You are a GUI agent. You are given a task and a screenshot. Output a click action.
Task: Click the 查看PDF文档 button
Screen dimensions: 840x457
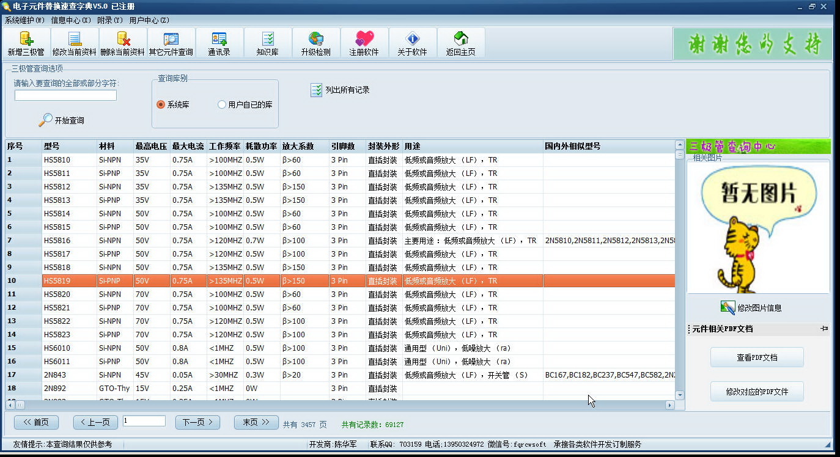point(757,357)
